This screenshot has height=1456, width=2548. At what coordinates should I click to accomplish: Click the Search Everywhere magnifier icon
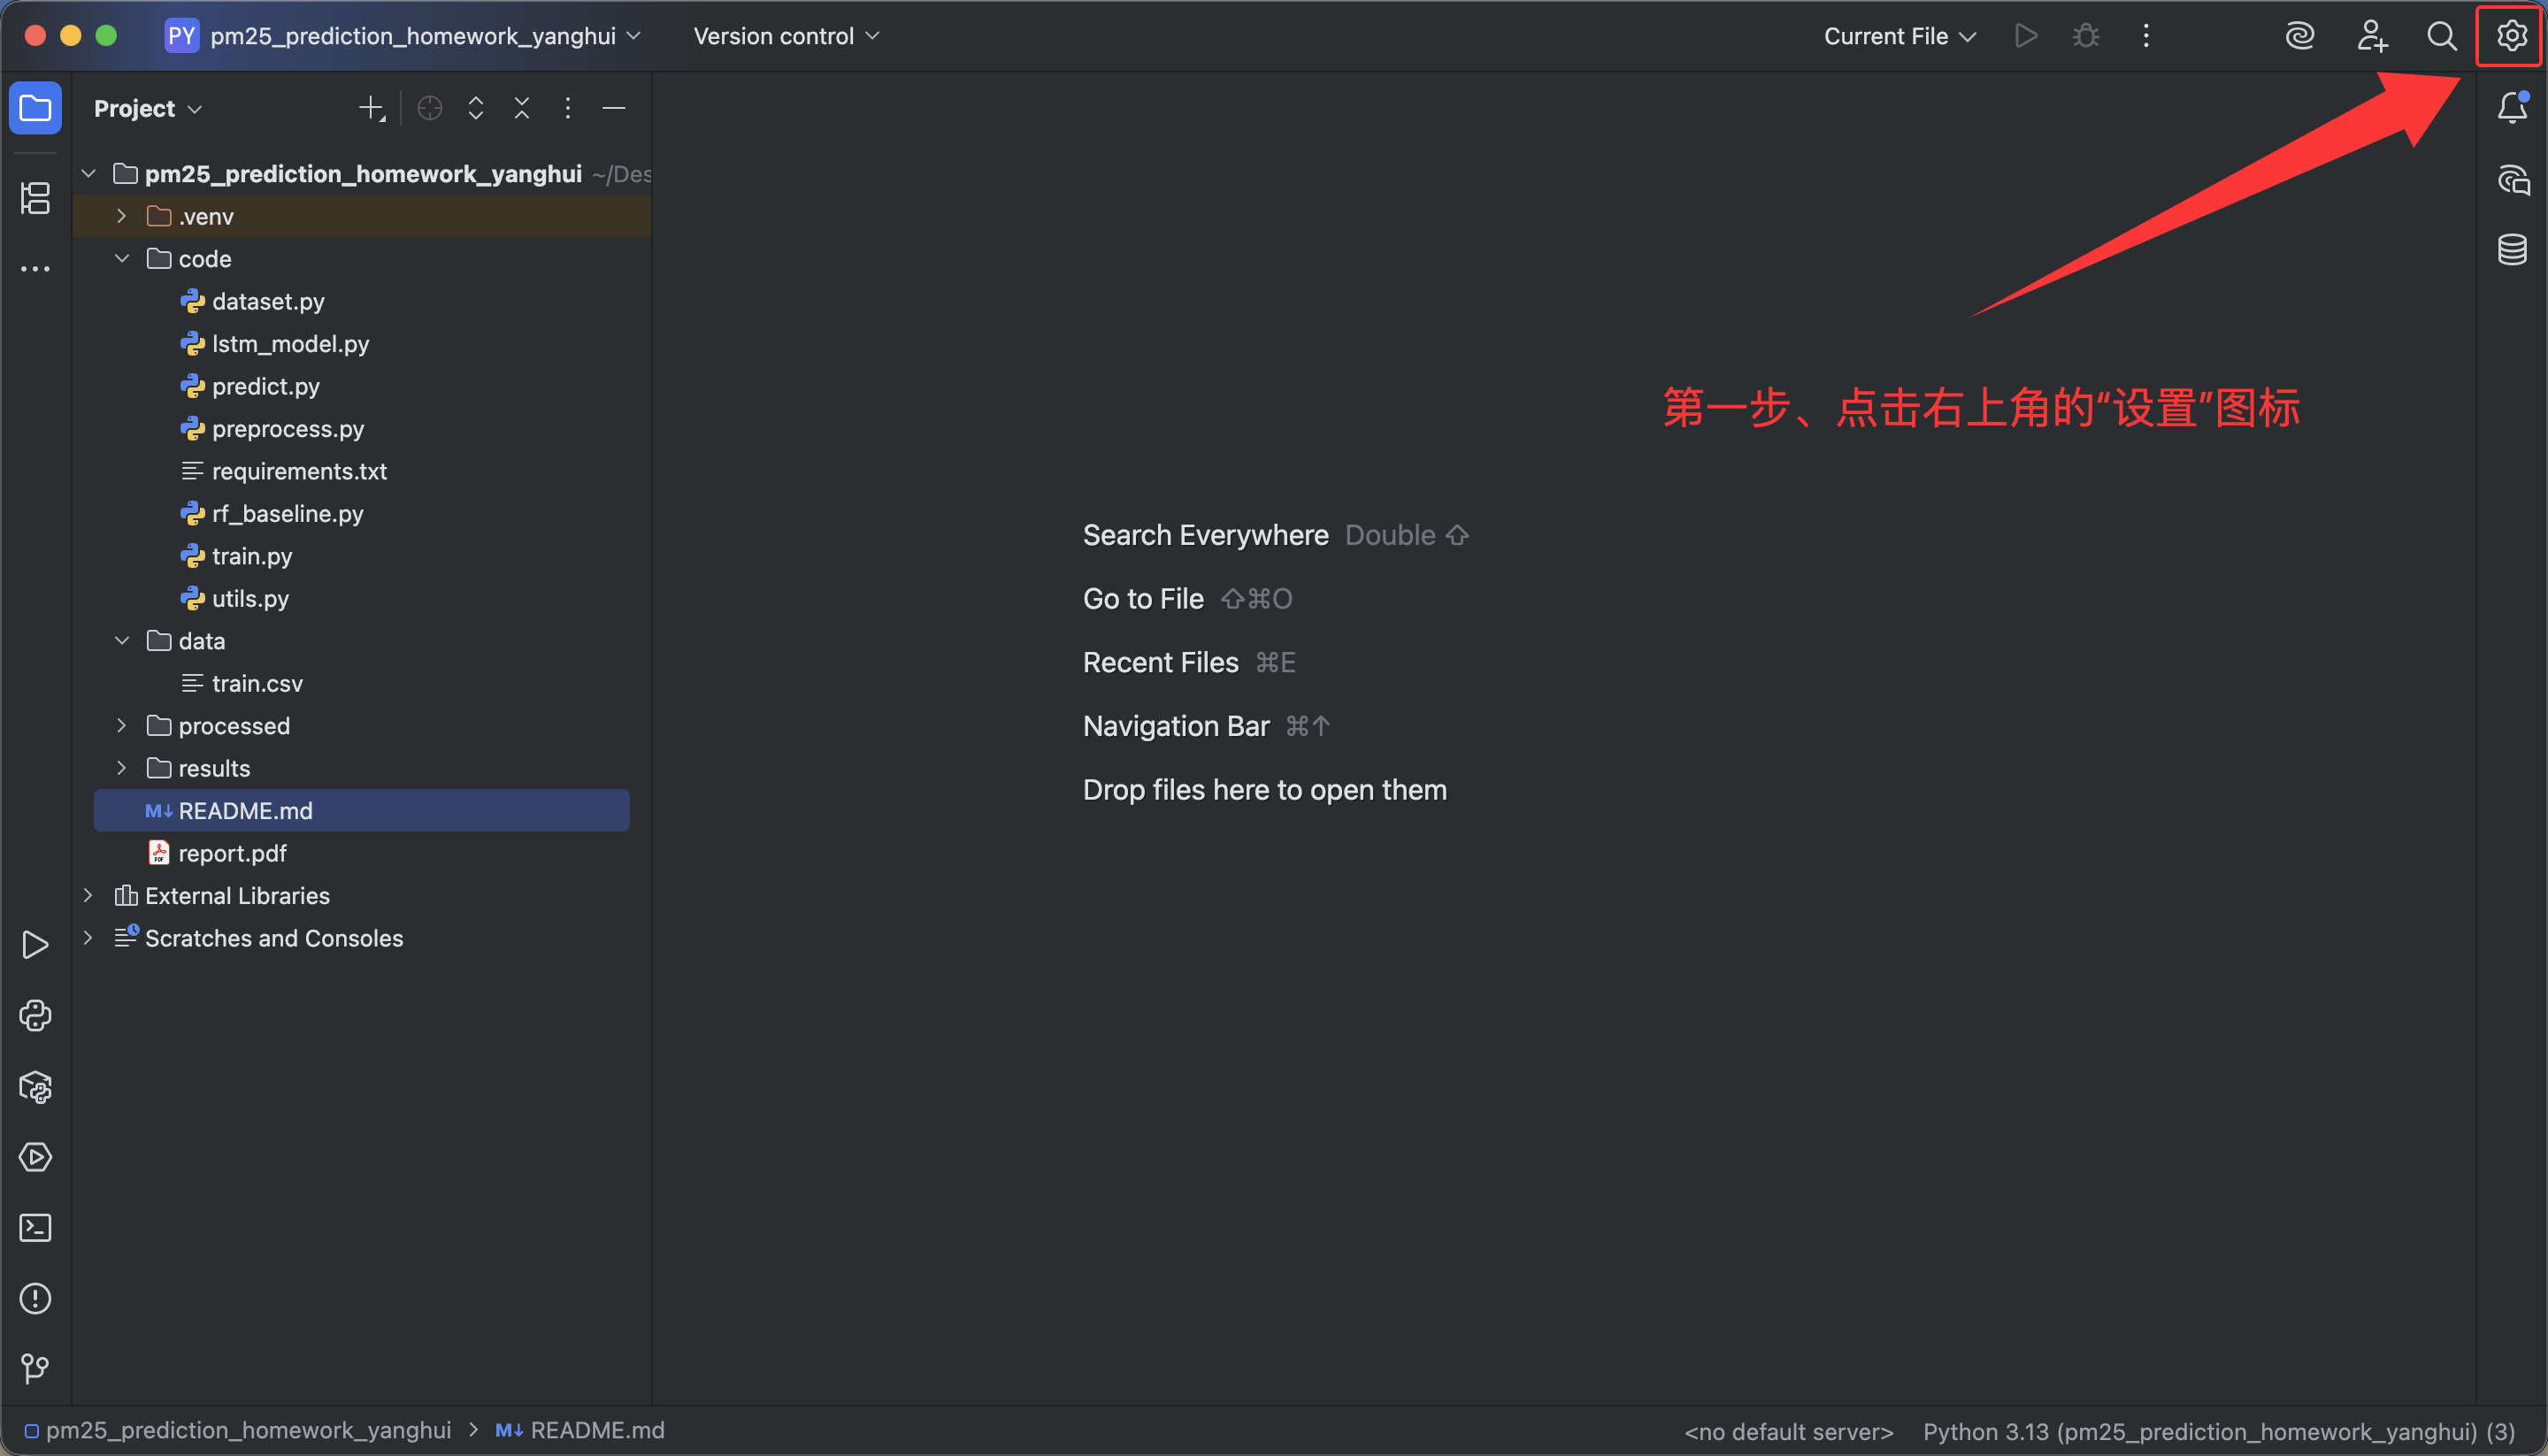coord(2441,36)
